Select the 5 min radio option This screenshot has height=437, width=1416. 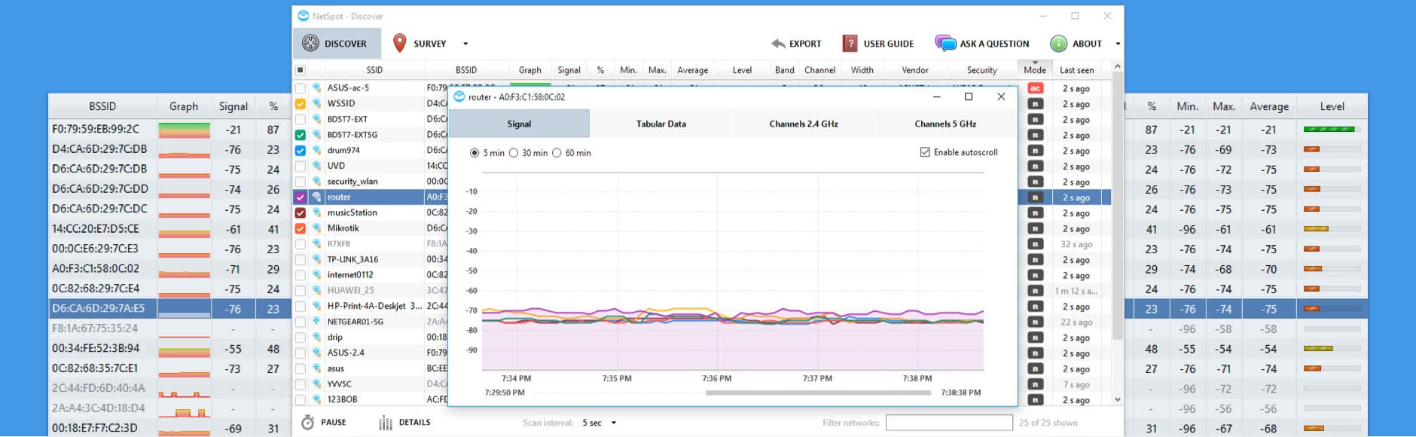click(474, 153)
